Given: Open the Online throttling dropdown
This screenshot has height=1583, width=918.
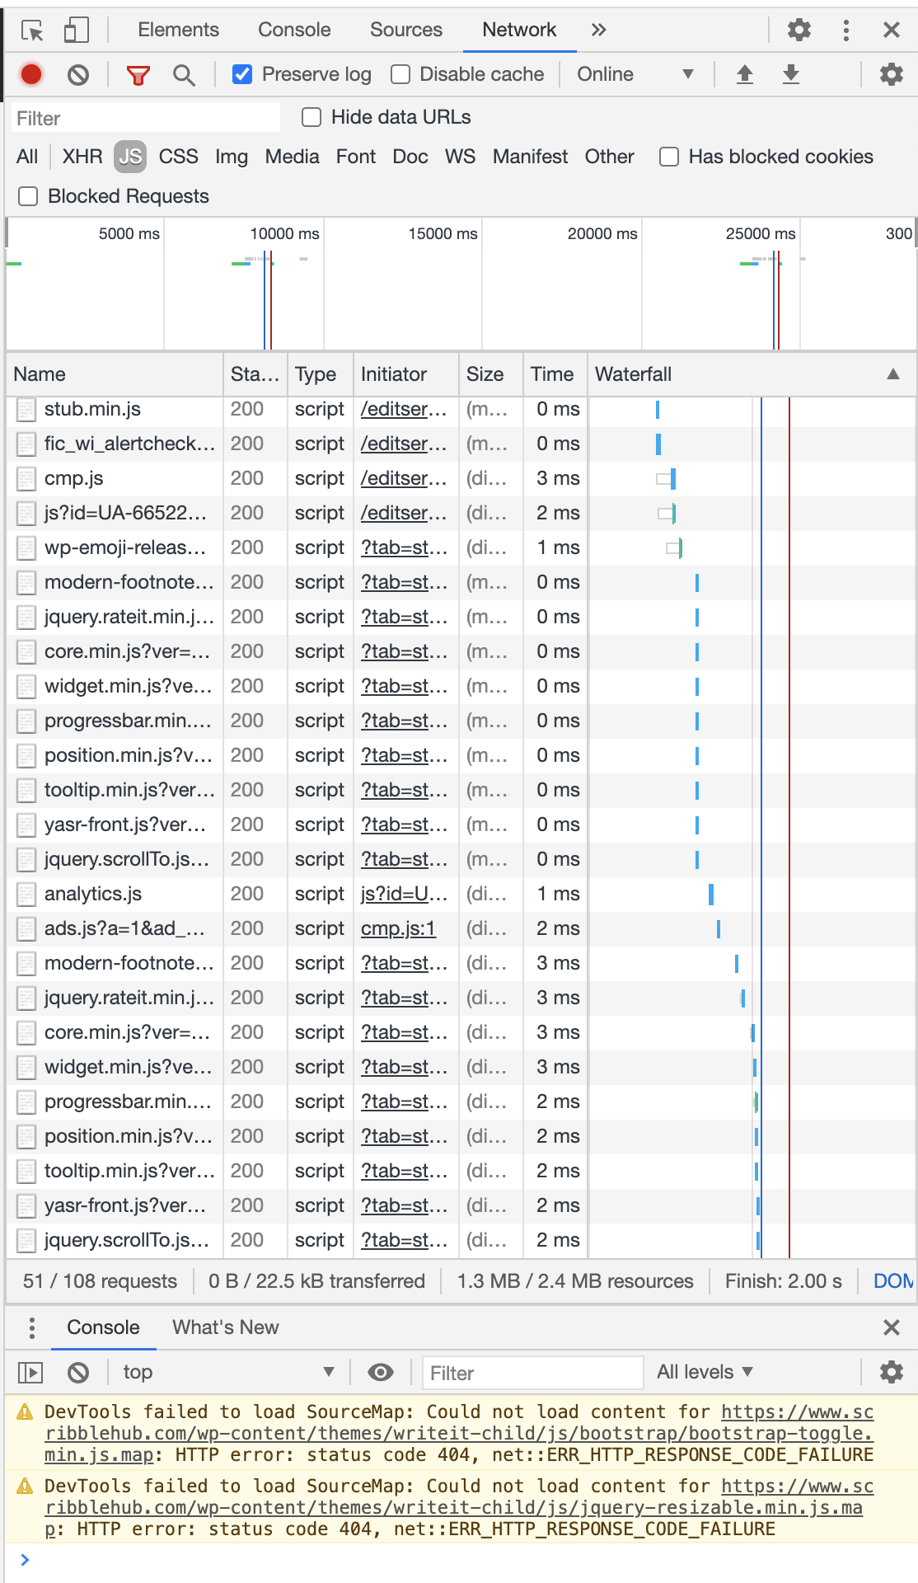Looking at the screenshot, I should (x=635, y=74).
